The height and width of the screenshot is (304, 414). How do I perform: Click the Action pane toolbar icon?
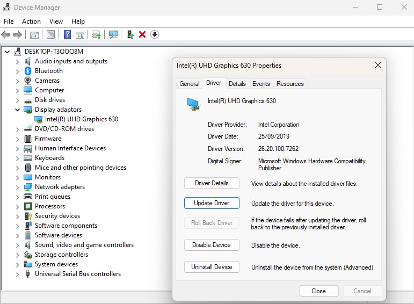pos(79,34)
